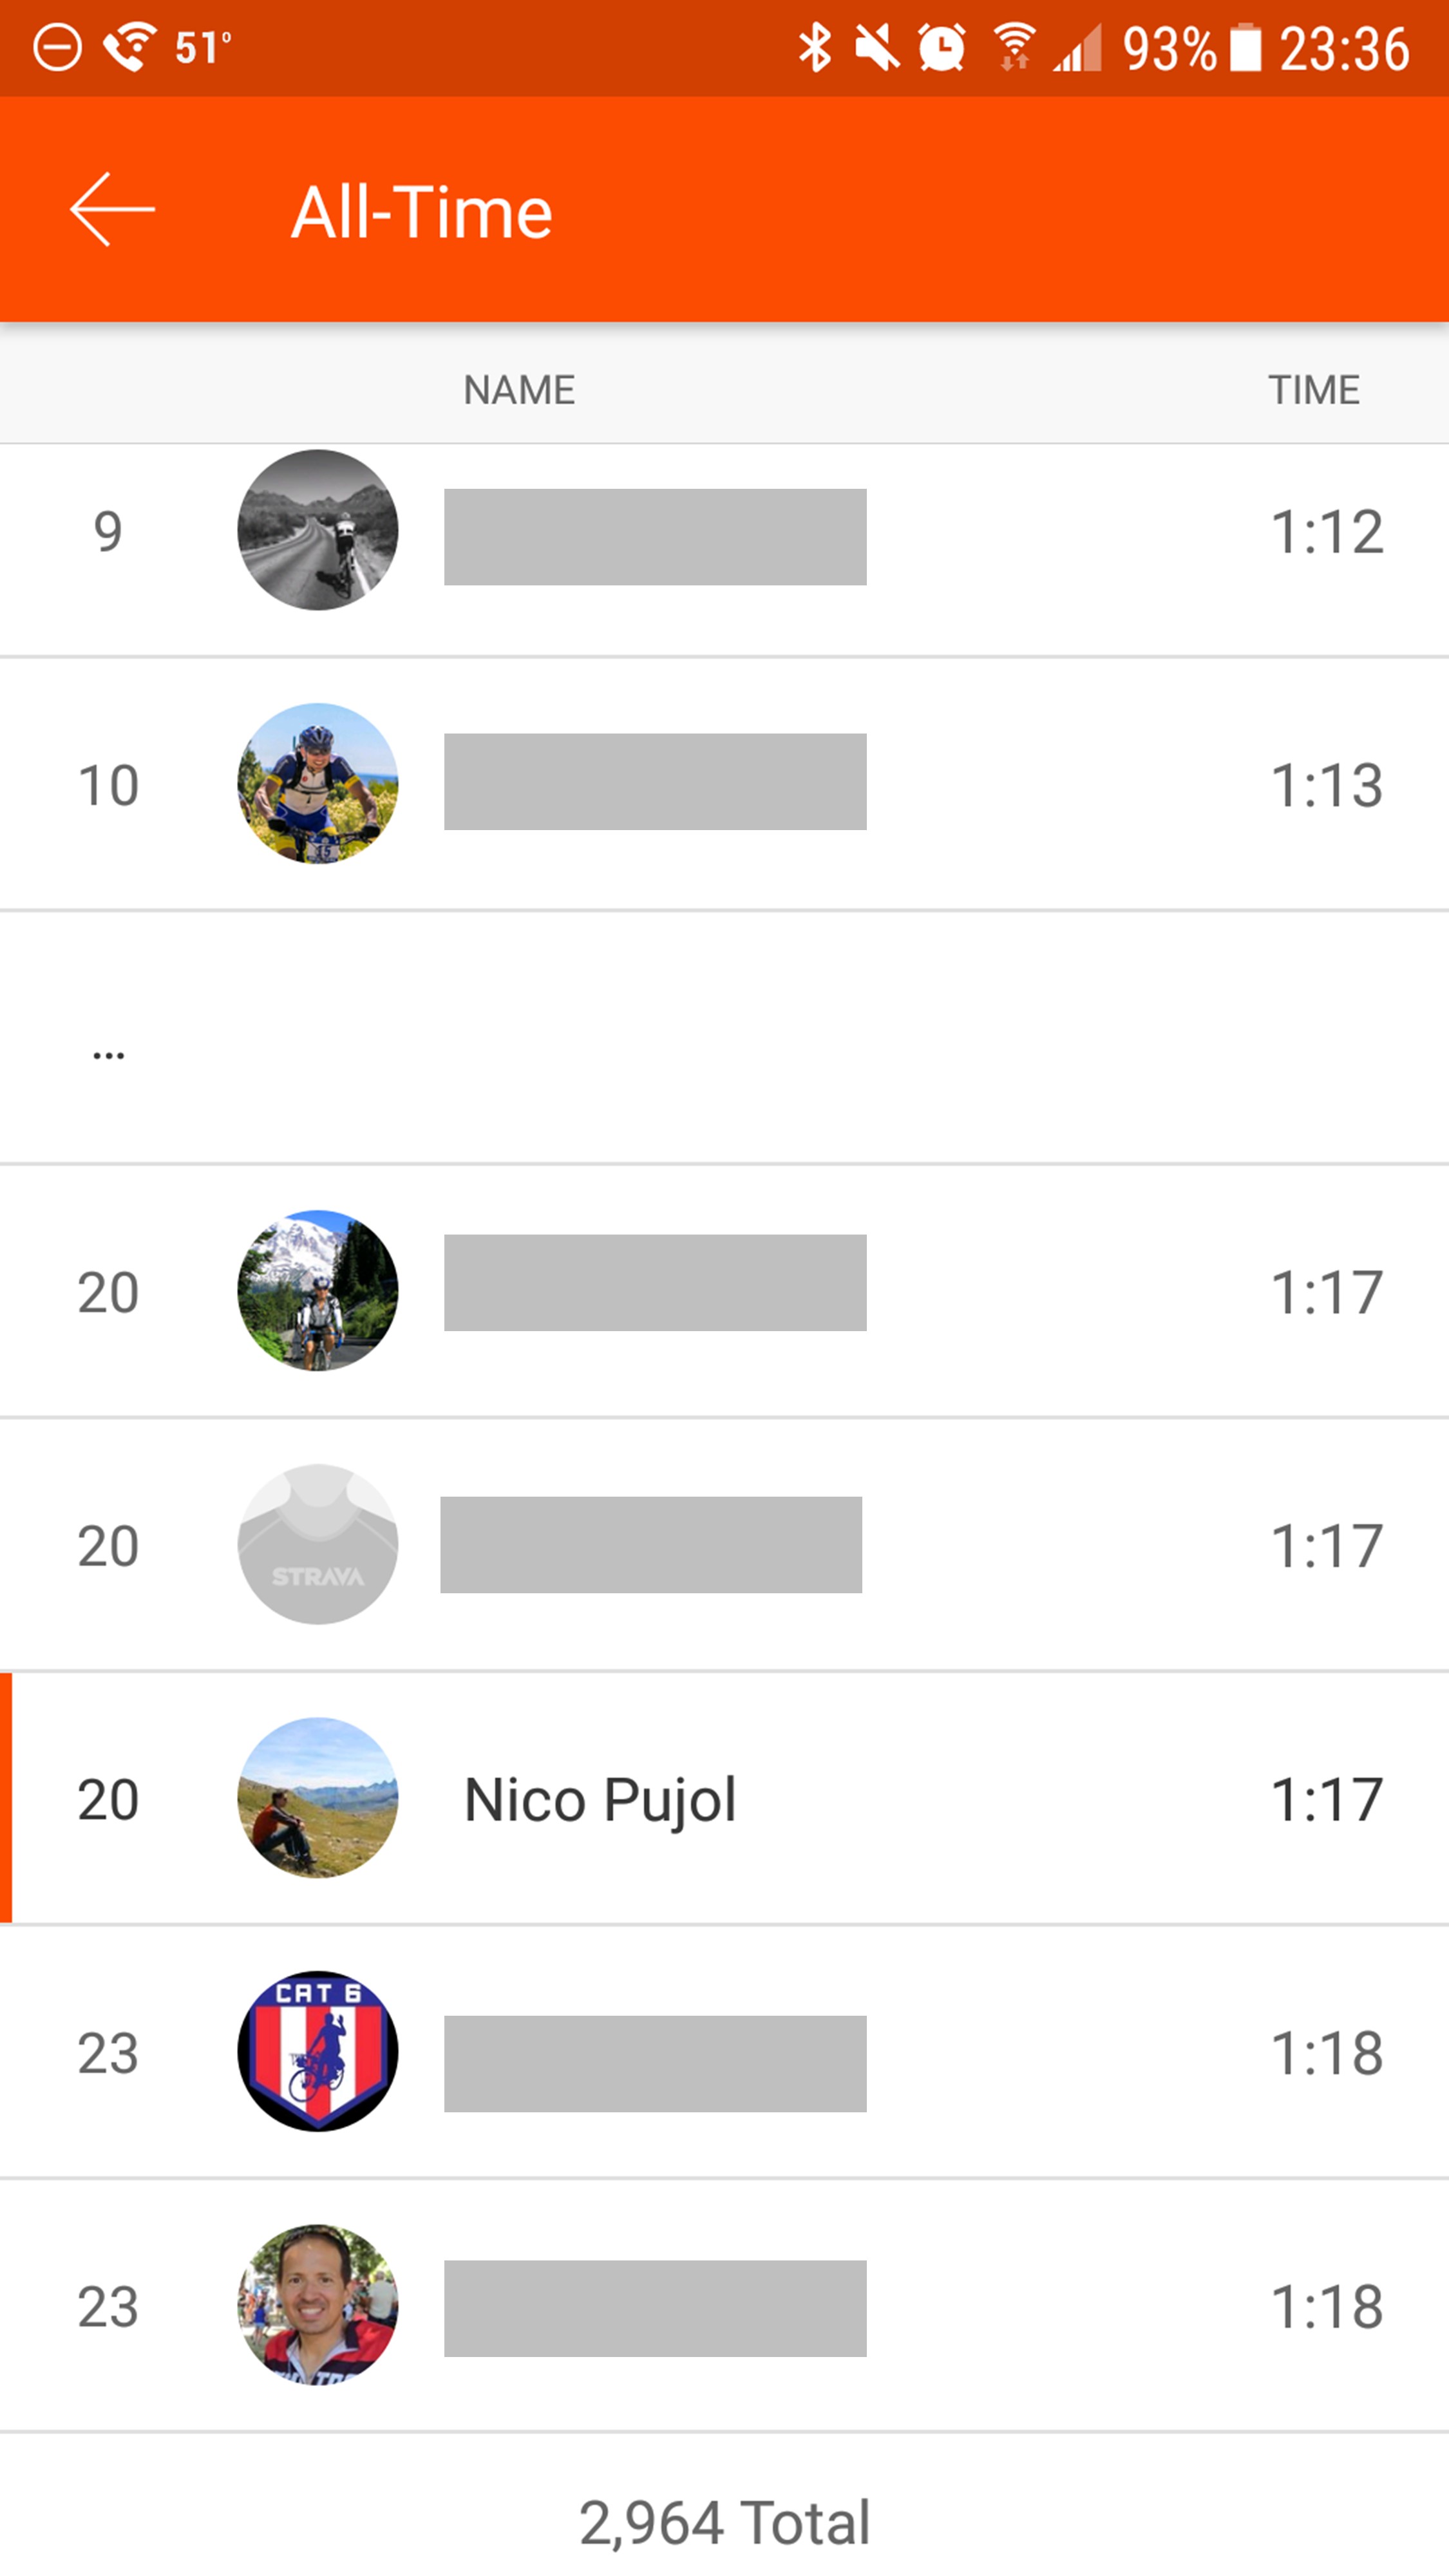Open the smiling man avatar at rank 23
1449x2576 pixels.
click(x=318, y=2306)
